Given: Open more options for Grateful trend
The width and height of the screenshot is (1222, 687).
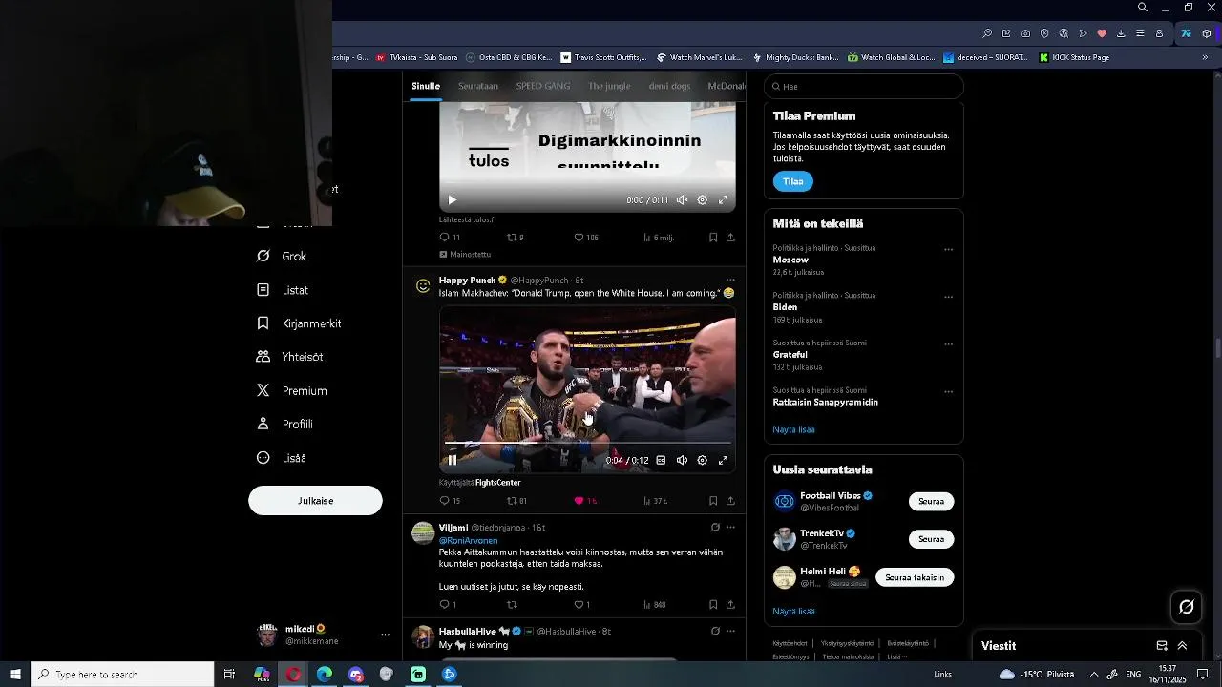Looking at the screenshot, I should (948, 343).
